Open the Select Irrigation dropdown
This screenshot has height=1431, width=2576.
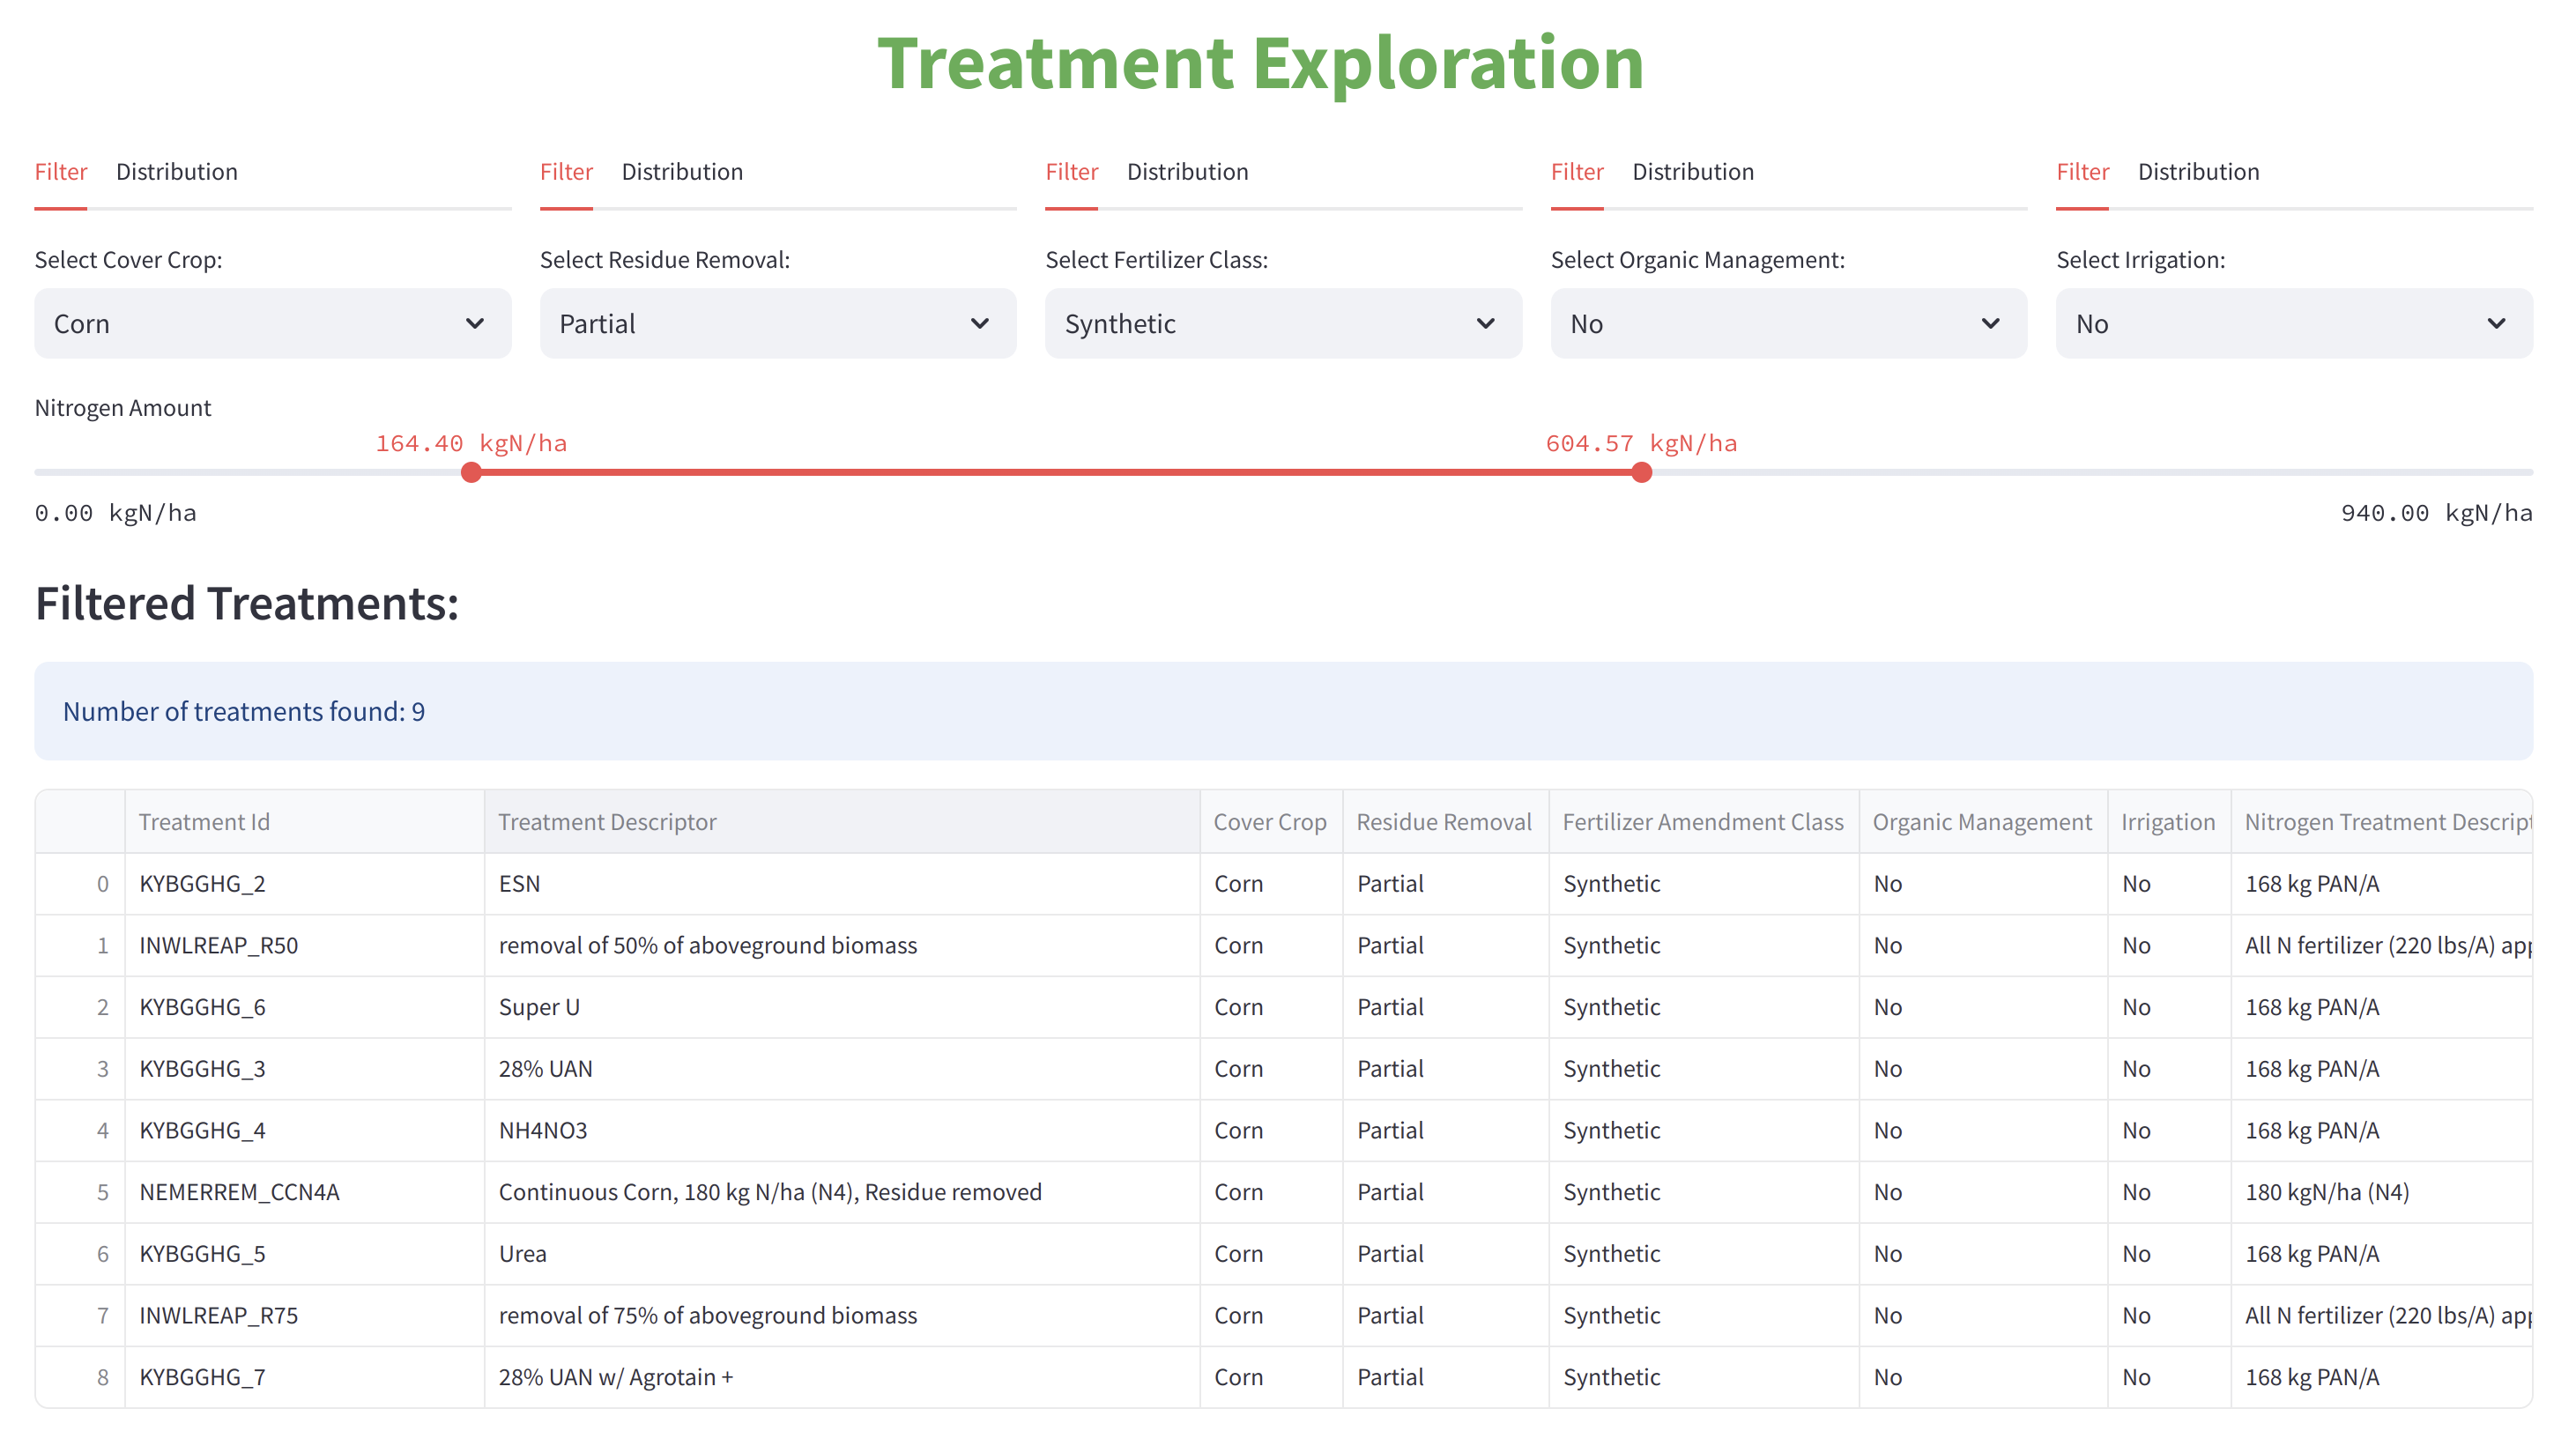click(x=2293, y=323)
